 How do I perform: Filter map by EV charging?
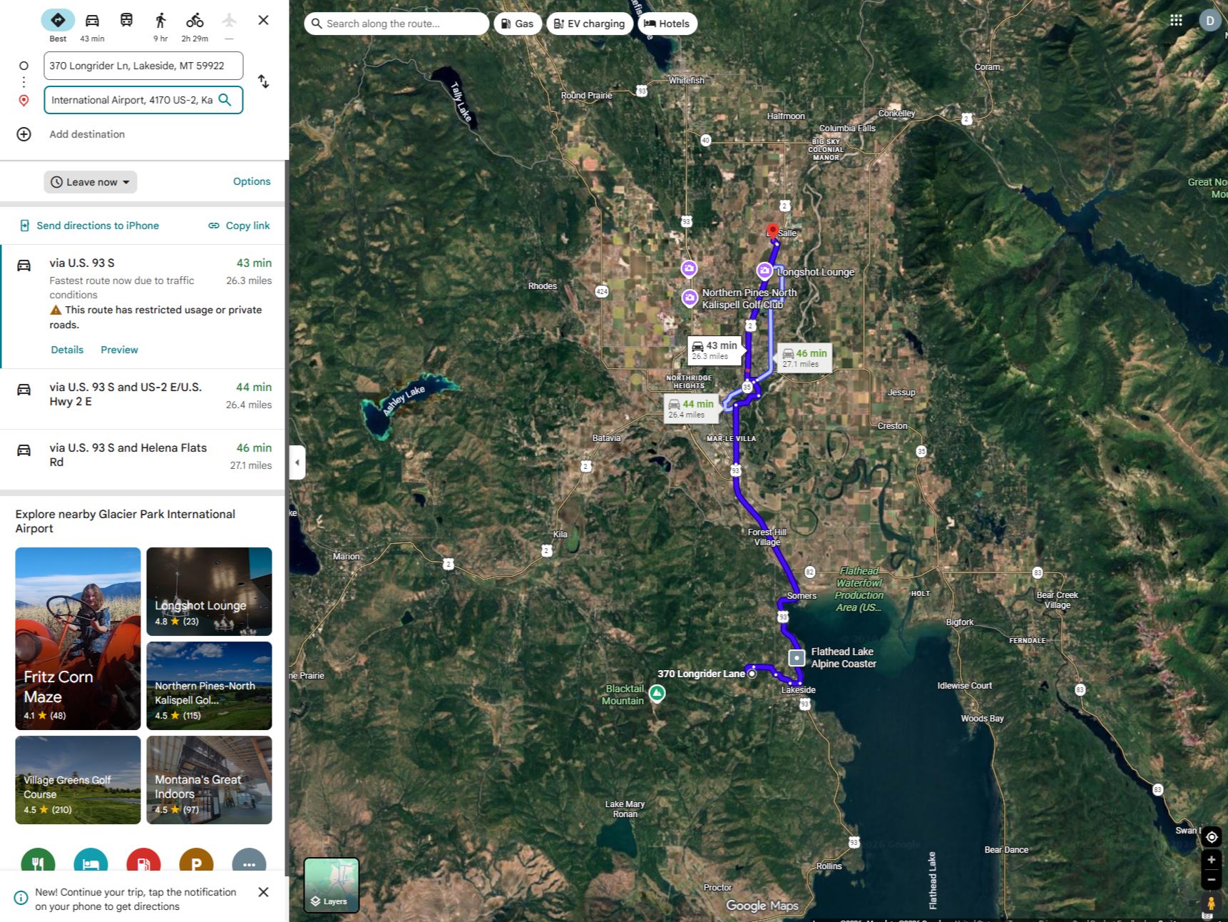click(x=589, y=24)
